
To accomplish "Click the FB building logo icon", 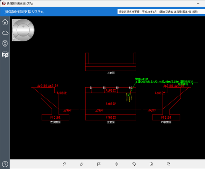I will click(5, 54).
